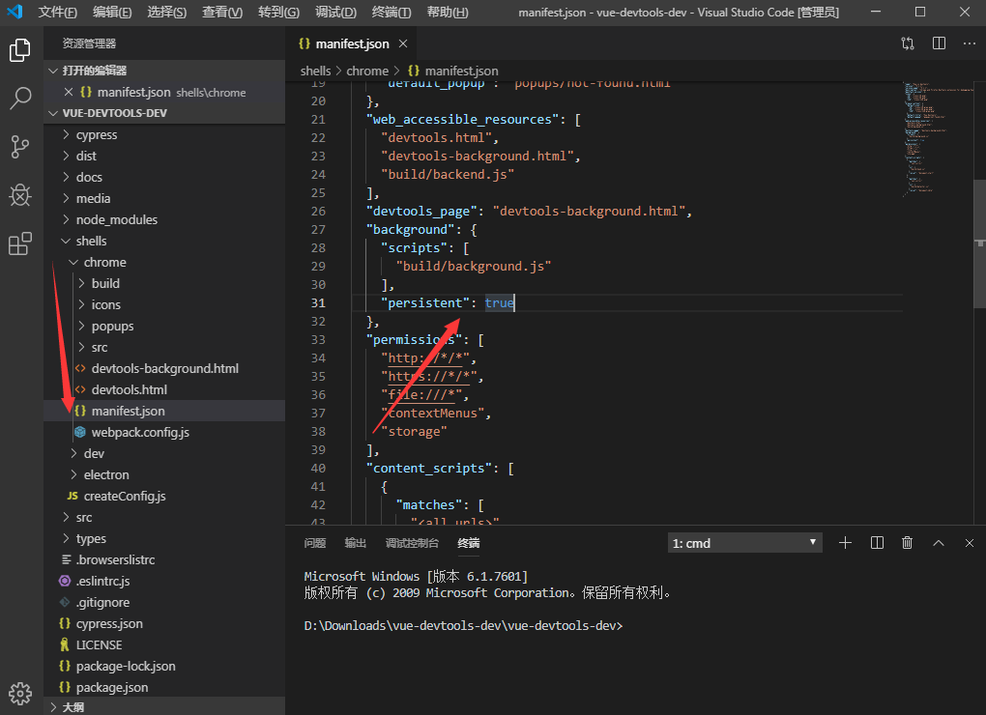The image size is (986, 715).
Task: Click chrome in the breadcrumb path
Action: [367, 71]
